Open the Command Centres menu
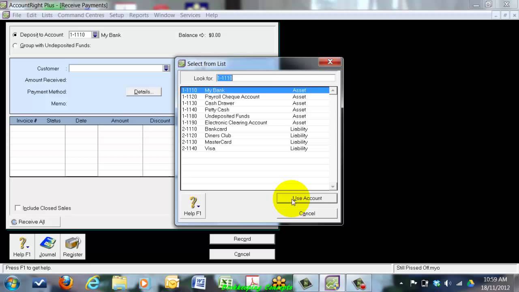 tap(81, 15)
